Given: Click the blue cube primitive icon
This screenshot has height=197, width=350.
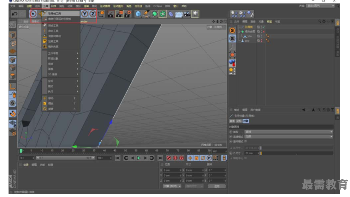Looking at the screenshot, I should coord(138,14).
